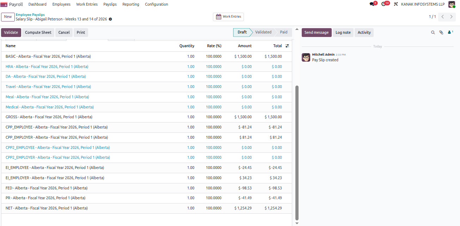The height and width of the screenshot is (226, 460).
Task: Switch company KANAK INFOSYSTEMS LLP
Action: pyautogui.click(x=423, y=4)
